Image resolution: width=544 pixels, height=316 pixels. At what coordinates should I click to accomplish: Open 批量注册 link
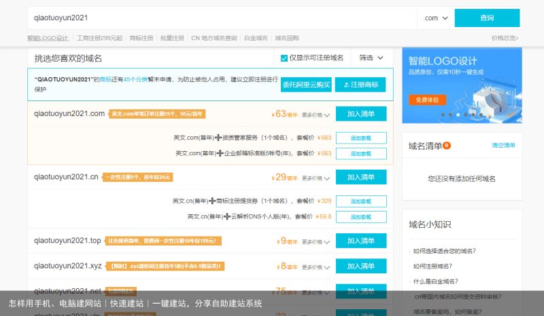(x=172, y=38)
